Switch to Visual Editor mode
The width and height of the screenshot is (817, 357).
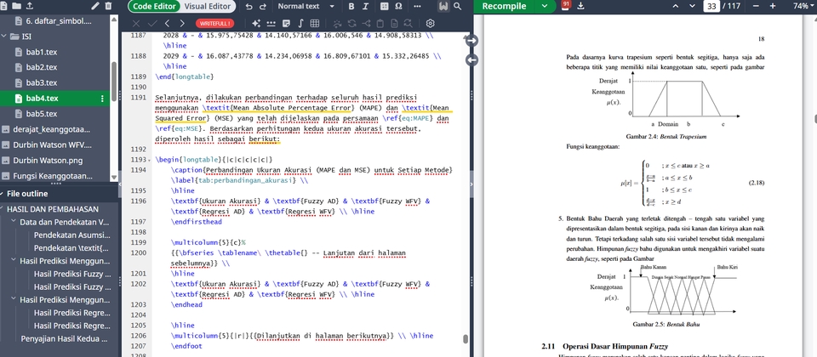pos(209,6)
